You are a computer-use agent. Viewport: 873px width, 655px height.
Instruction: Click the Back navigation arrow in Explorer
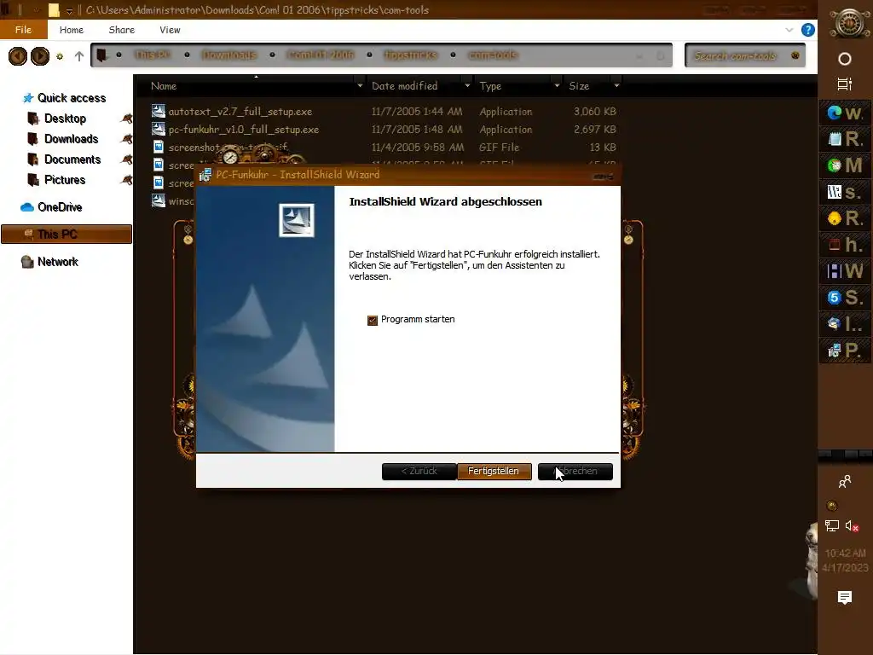click(18, 55)
